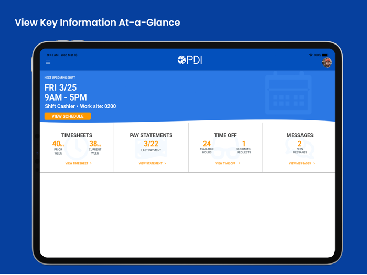This screenshot has width=367, height=275.
Task: Open the View Statement link
Action: coord(152,163)
